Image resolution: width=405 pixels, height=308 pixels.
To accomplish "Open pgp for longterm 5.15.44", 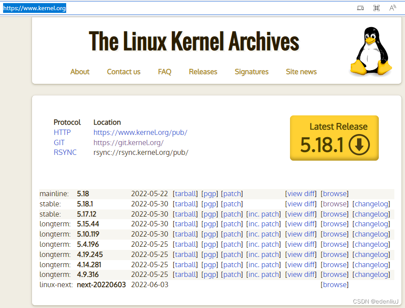I will [x=210, y=224].
